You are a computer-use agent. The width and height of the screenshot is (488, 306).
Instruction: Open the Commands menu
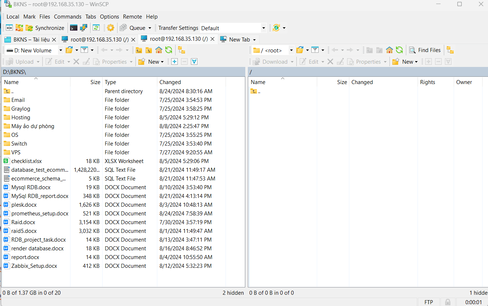[x=68, y=17]
